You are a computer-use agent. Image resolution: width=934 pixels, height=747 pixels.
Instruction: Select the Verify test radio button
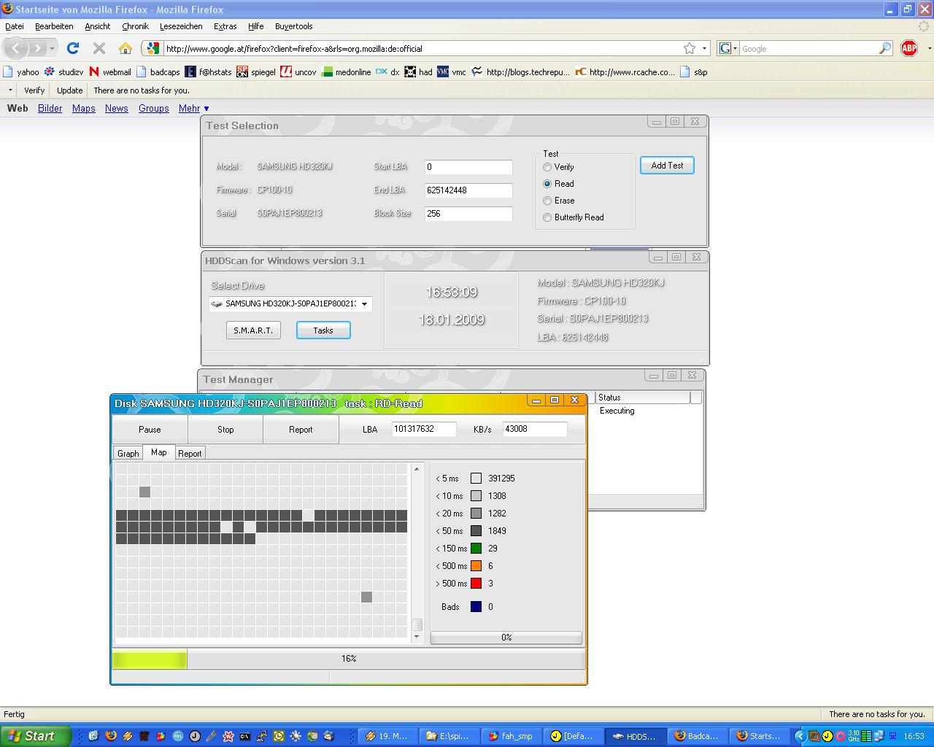tap(547, 167)
